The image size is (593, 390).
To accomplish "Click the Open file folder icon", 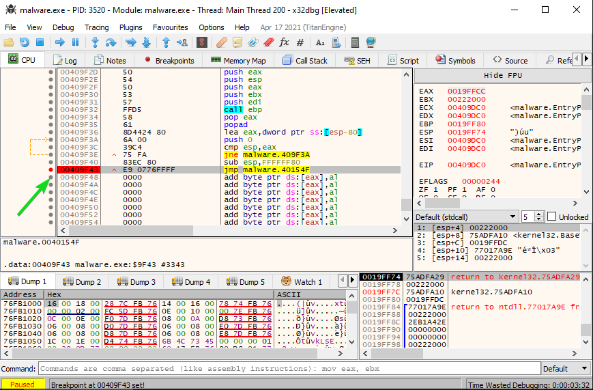I will click(9, 42).
